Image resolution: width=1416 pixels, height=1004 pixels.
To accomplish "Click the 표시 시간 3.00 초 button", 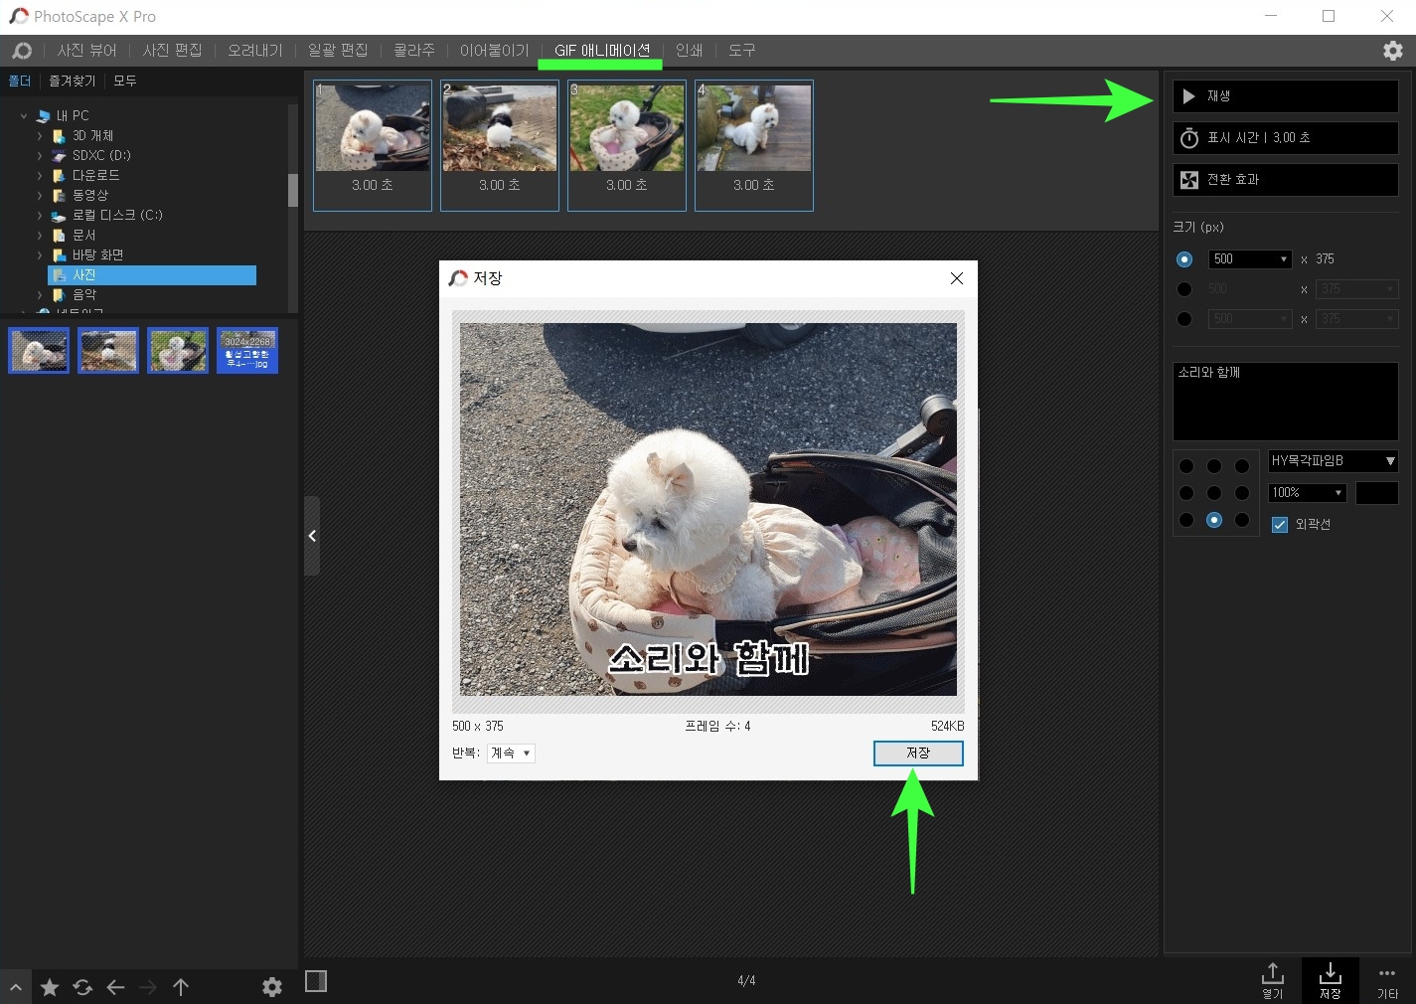I will click(1286, 138).
